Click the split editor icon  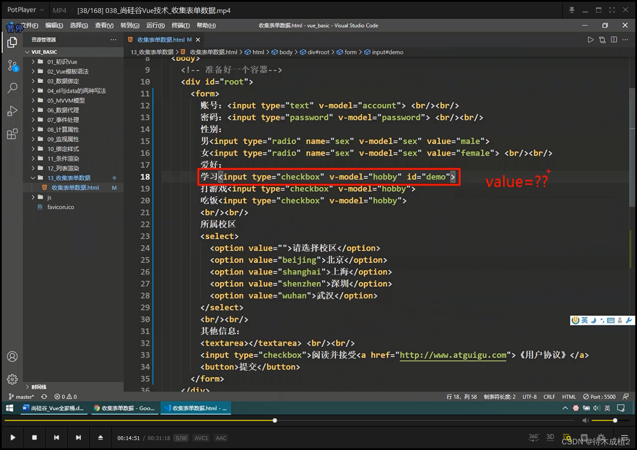coord(614,40)
